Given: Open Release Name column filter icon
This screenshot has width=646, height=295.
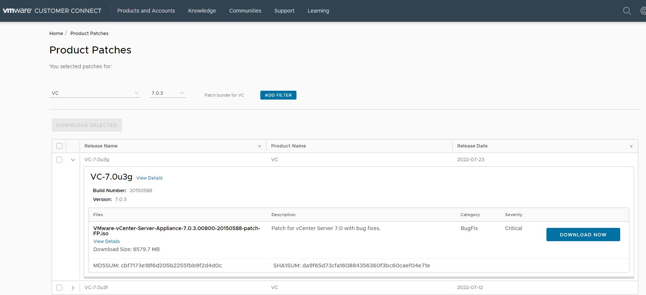Looking at the screenshot, I should click(x=260, y=146).
